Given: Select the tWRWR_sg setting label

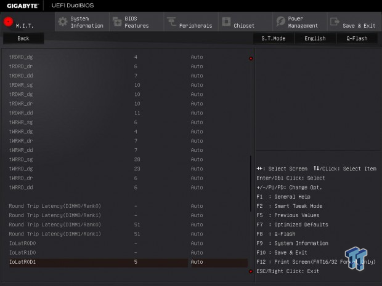Looking at the screenshot, I should click(x=21, y=122).
